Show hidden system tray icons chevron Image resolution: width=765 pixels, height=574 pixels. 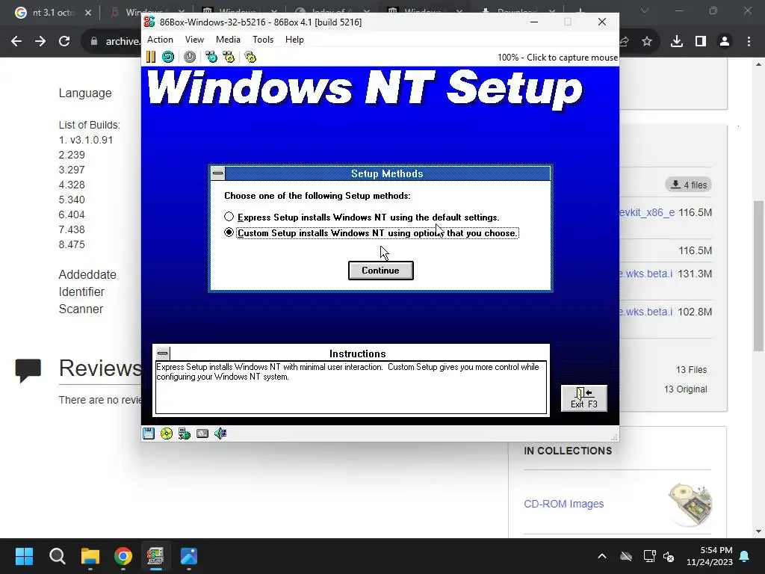click(x=602, y=556)
